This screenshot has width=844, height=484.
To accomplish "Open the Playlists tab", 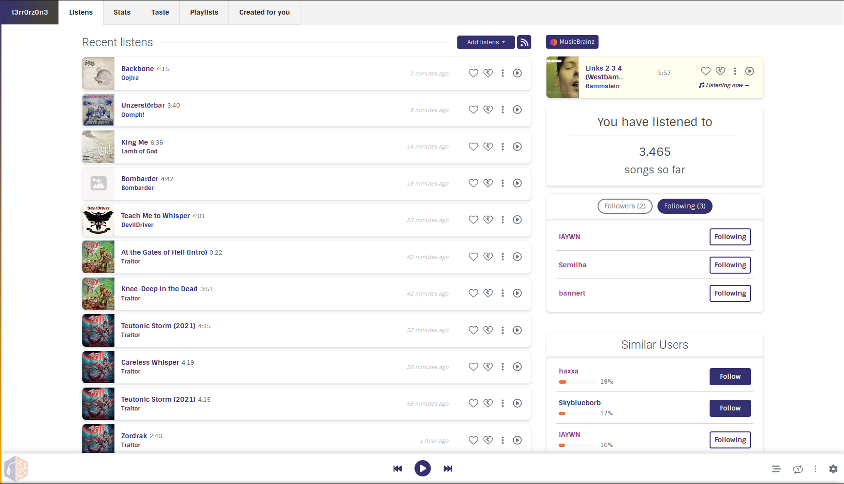I will pyautogui.click(x=204, y=12).
